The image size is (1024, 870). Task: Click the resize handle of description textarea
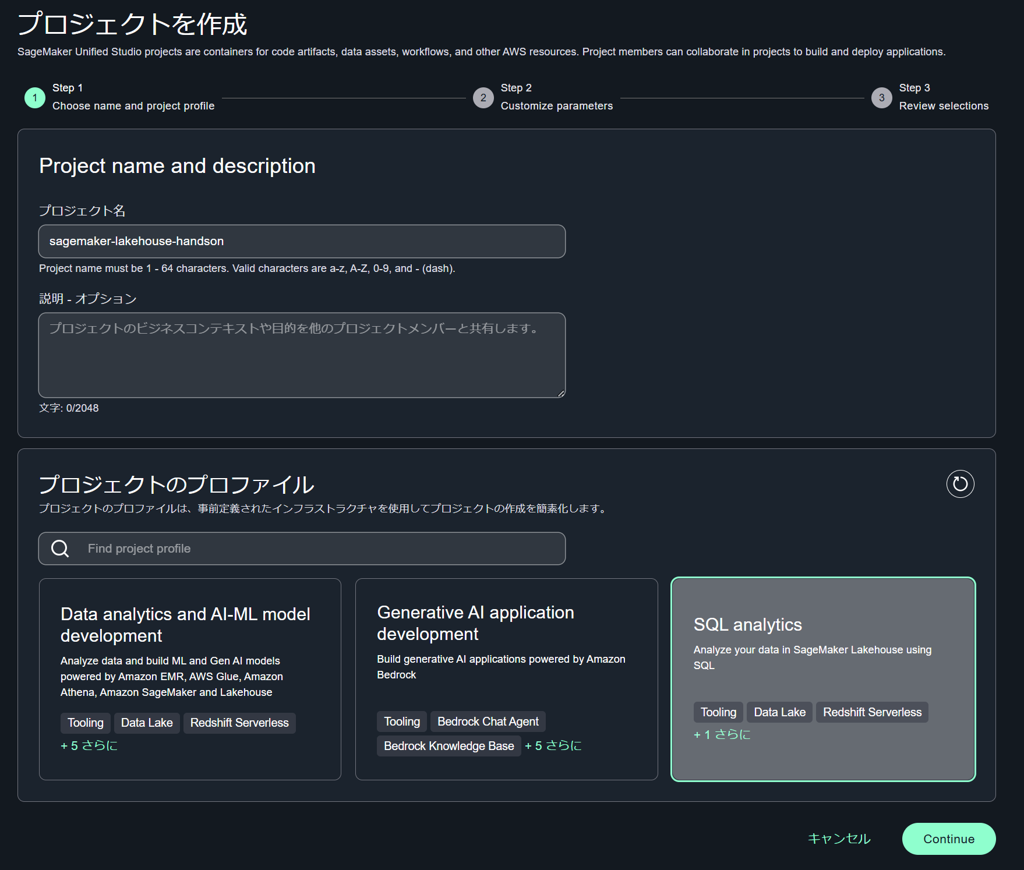(560, 393)
